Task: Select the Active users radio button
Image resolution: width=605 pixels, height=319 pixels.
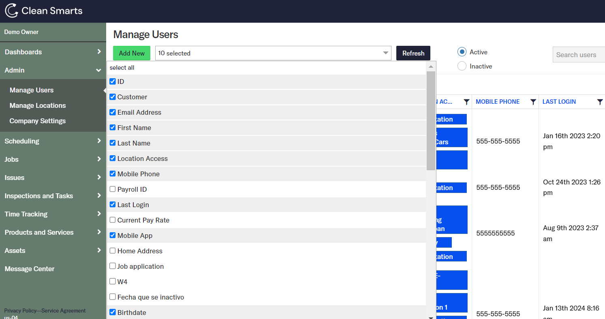Action: pyautogui.click(x=462, y=52)
